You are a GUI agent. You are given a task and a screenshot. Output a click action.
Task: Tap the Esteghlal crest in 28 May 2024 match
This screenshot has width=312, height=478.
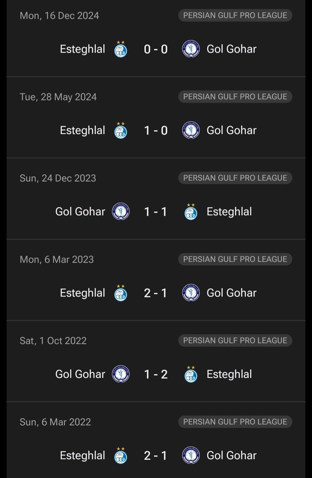[121, 130]
